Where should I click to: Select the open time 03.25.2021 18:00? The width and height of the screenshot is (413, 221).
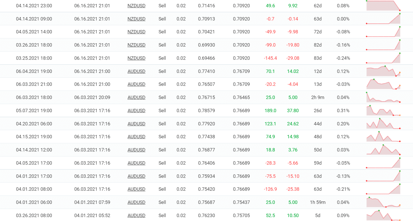coord(34,58)
